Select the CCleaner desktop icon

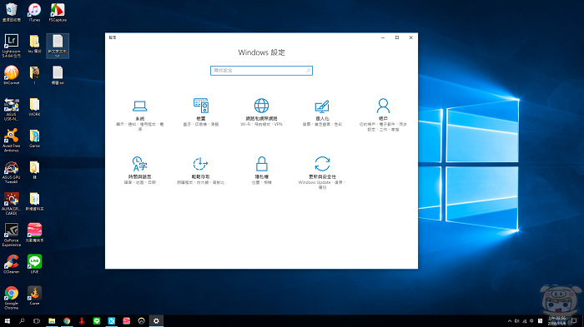(x=12, y=265)
